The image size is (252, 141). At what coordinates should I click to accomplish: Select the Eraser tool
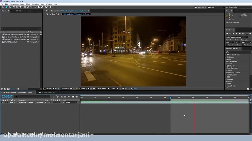click(x=42, y=7)
